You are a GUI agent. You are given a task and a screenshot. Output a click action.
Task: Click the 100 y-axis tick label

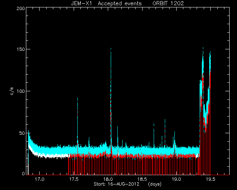pos(21,91)
